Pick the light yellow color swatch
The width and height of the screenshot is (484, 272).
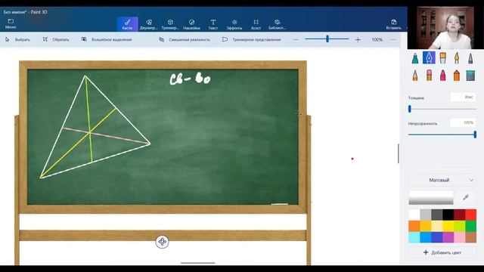437,226
